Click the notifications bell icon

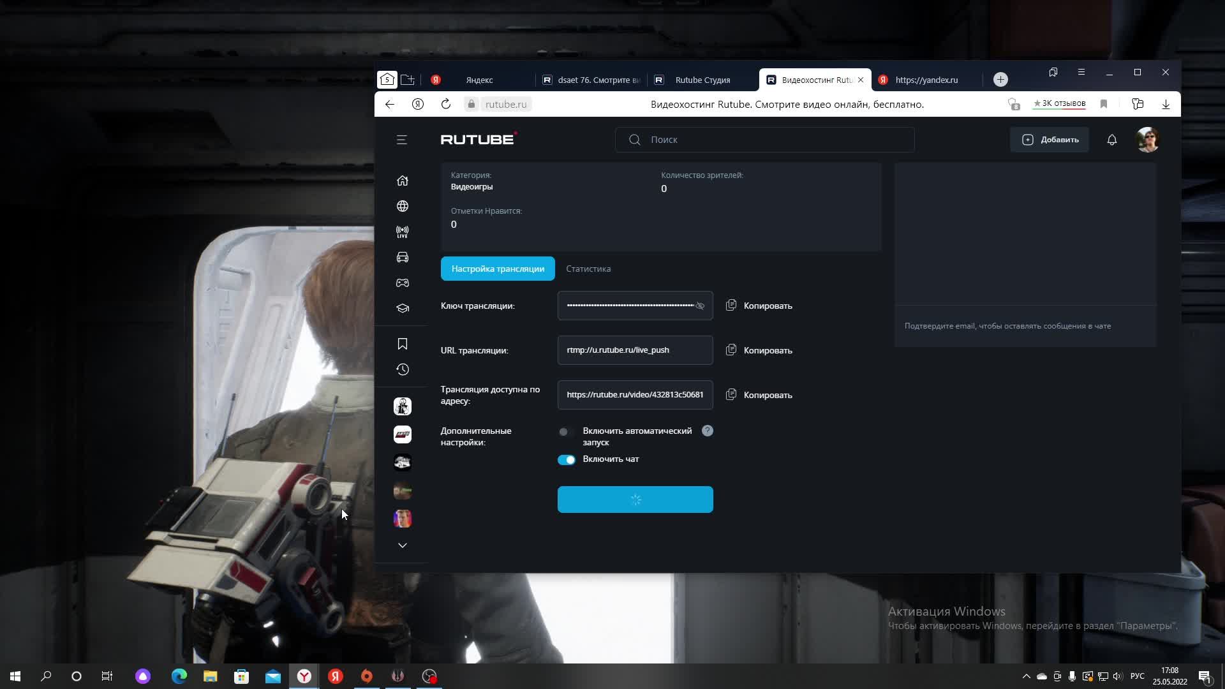click(1111, 140)
